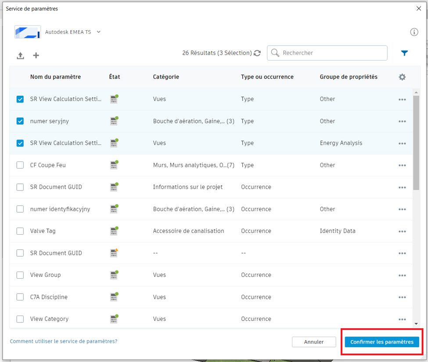Click the plus add parameter icon

[x=36, y=55]
